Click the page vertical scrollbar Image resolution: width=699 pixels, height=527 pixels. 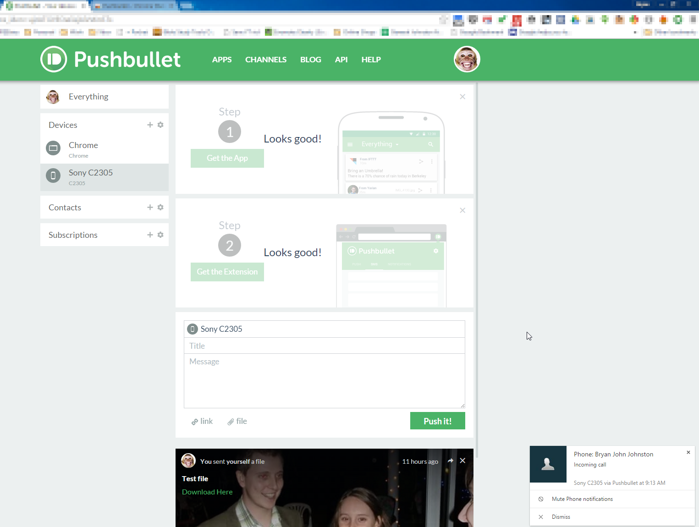point(477,270)
